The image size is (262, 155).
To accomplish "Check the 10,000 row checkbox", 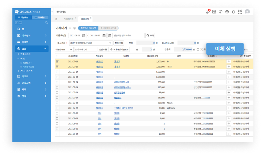I will [57, 134].
